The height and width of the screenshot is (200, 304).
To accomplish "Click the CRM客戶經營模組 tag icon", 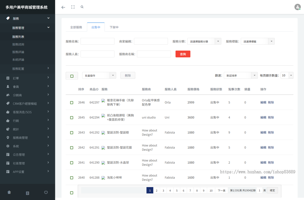I will (8, 103).
